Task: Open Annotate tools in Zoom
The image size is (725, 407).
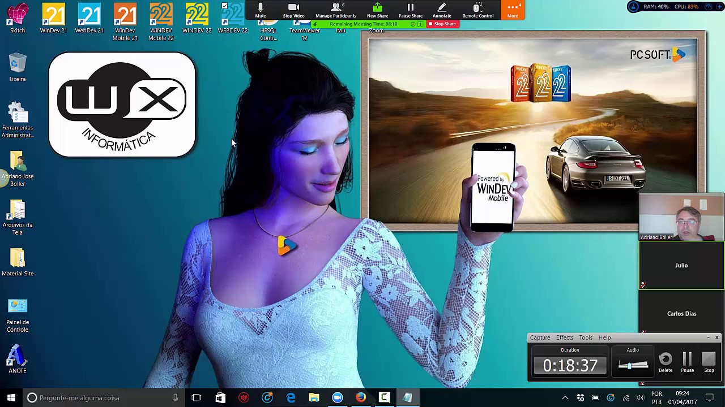Action: point(442,10)
